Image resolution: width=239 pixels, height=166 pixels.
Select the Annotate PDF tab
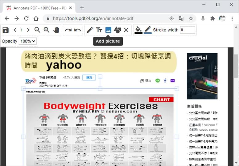[x=39, y=8]
